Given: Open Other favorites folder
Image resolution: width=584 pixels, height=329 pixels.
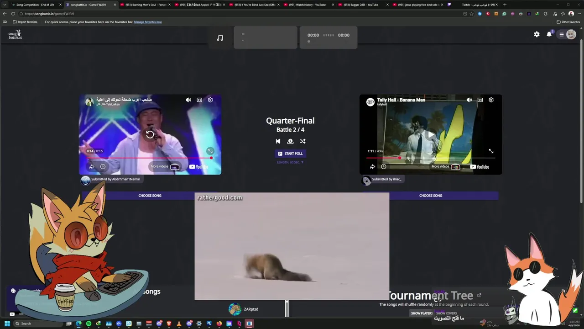Looking at the screenshot, I should 568,22.
